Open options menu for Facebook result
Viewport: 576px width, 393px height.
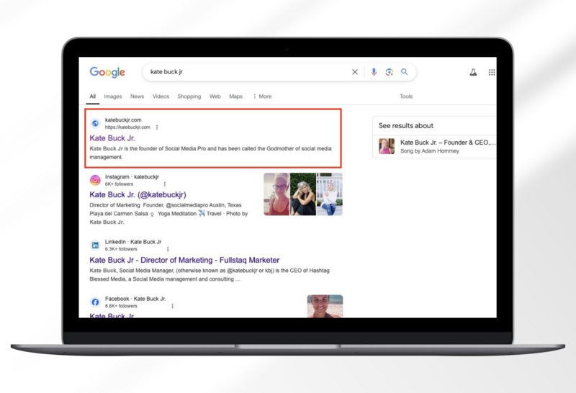coord(172,306)
